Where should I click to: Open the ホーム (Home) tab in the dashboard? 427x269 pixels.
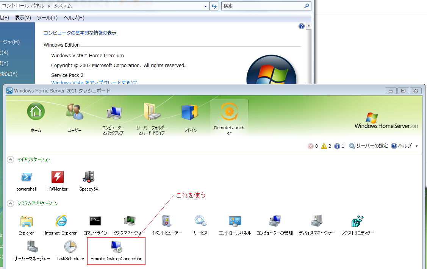(x=36, y=117)
